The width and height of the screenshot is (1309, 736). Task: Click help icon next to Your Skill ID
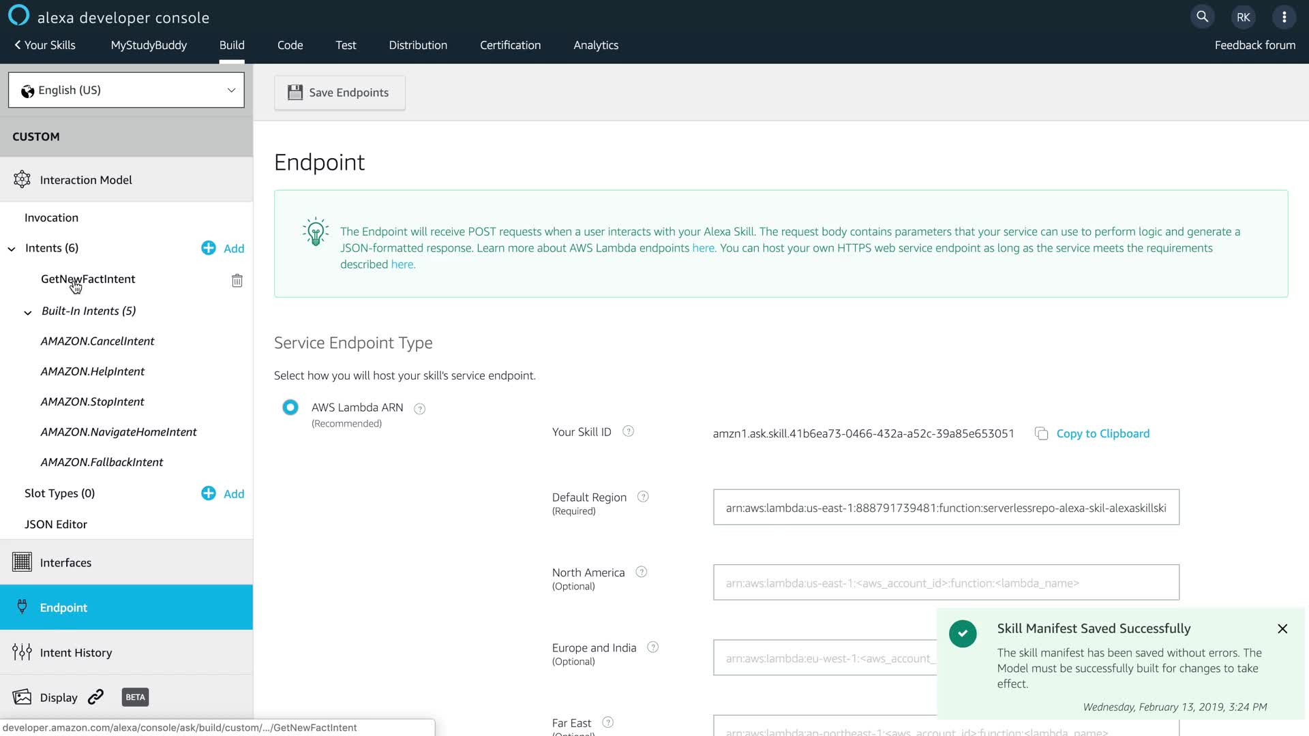[629, 431]
